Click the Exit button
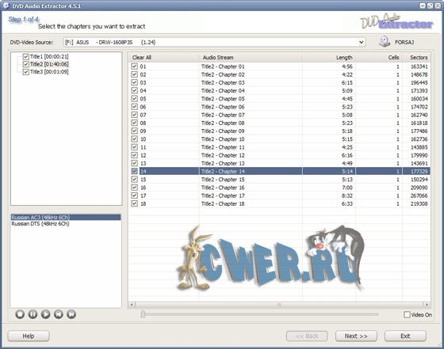 pos(405,336)
